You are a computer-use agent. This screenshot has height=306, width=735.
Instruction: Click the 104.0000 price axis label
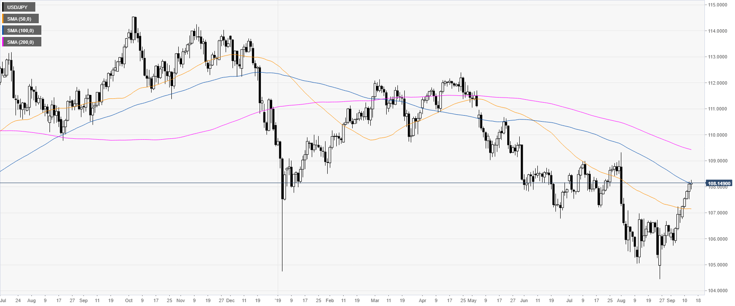tap(718, 291)
